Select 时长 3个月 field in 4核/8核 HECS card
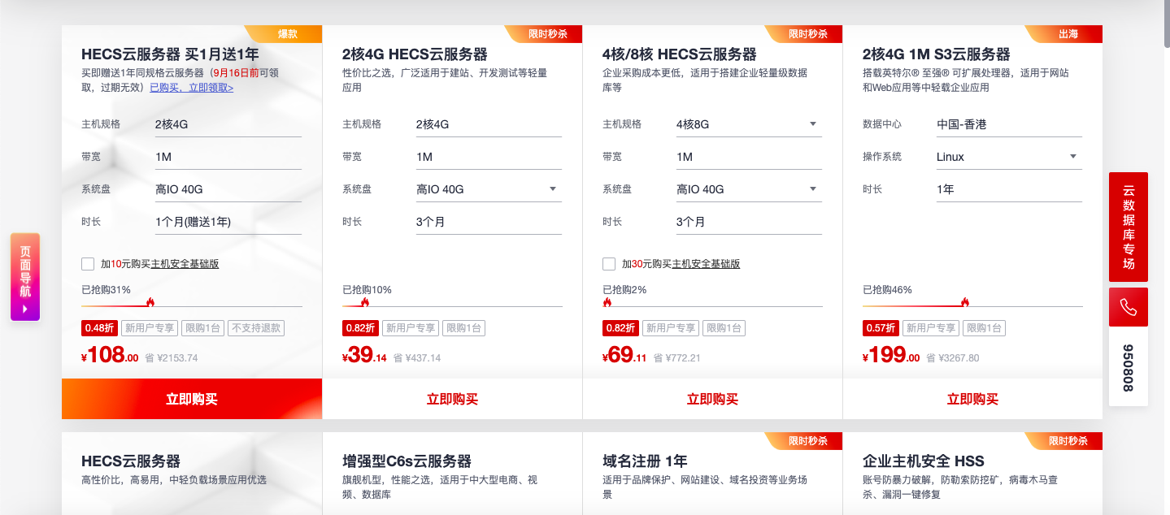This screenshot has width=1170, height=515. 749,222
